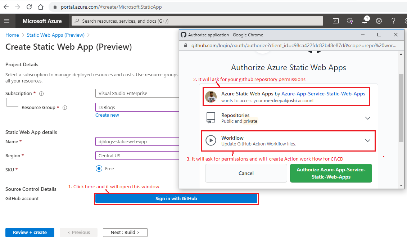The height and width of the screenshot is (243, 407).
Task: Click the Authorize Azure Static Web Apps heading
Action: click(288, 68)
